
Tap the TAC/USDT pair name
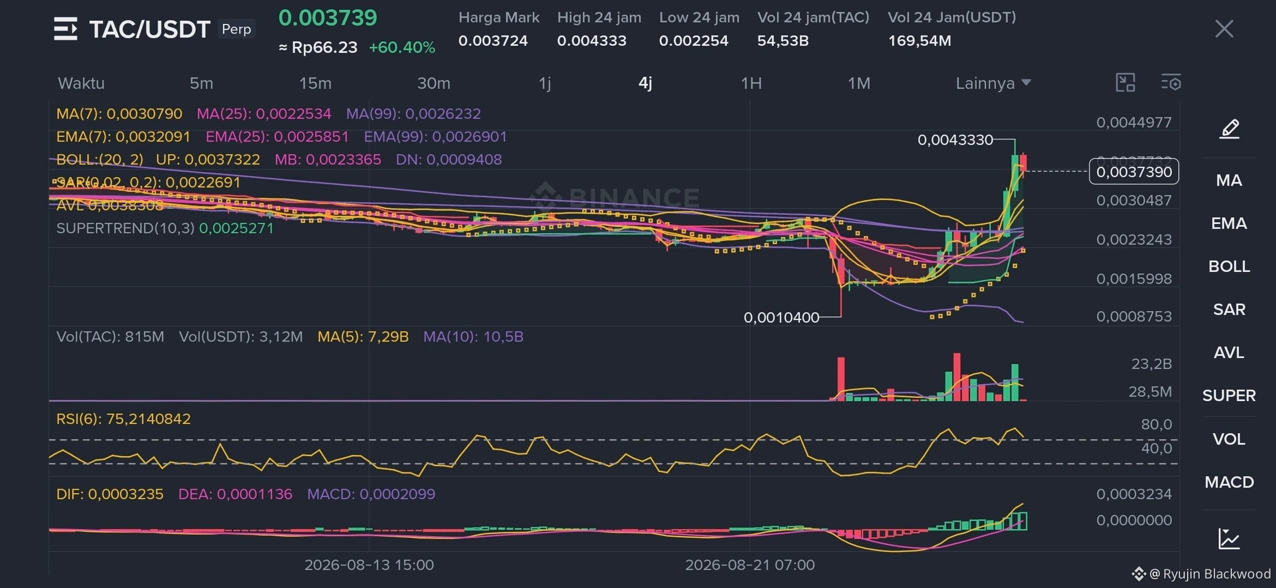150,29
